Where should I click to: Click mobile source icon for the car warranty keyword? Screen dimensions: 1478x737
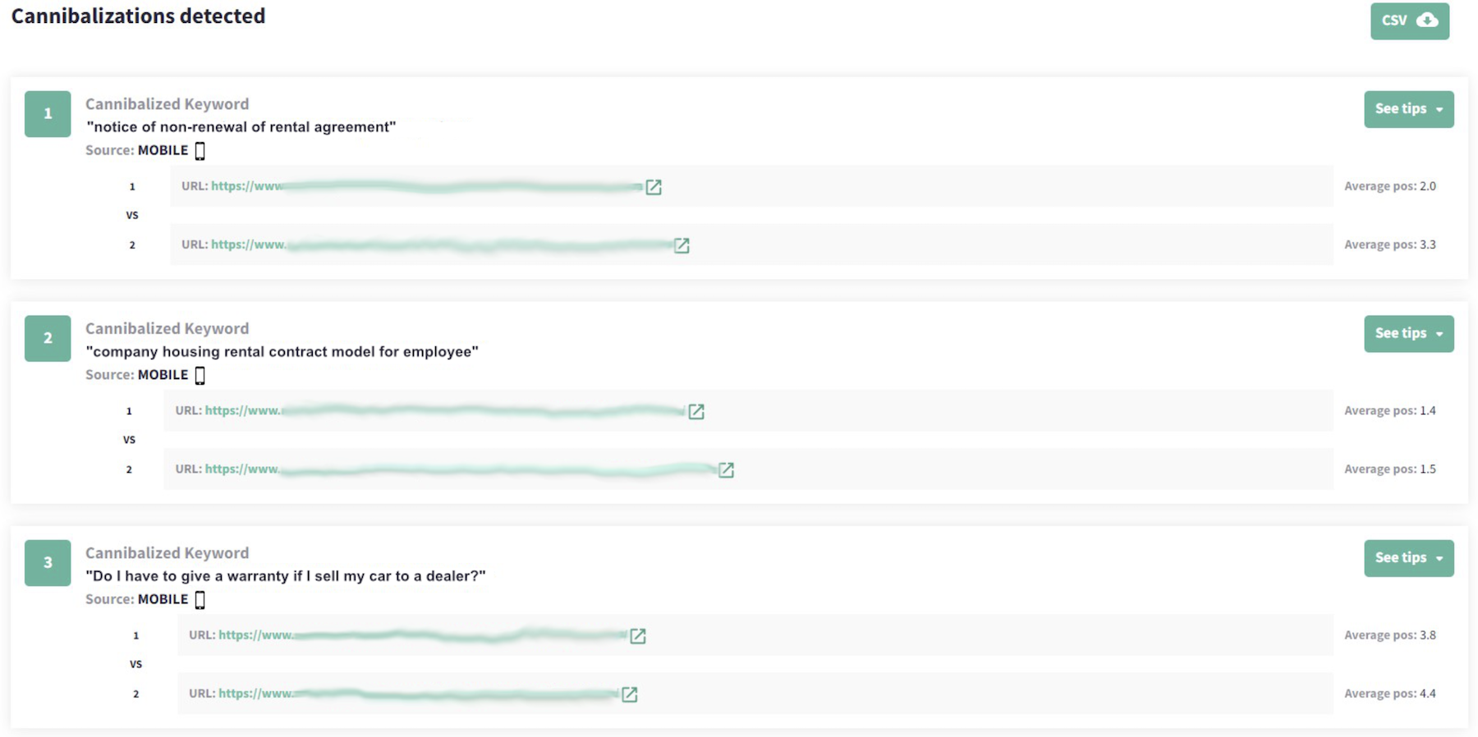tap(199, 599)
